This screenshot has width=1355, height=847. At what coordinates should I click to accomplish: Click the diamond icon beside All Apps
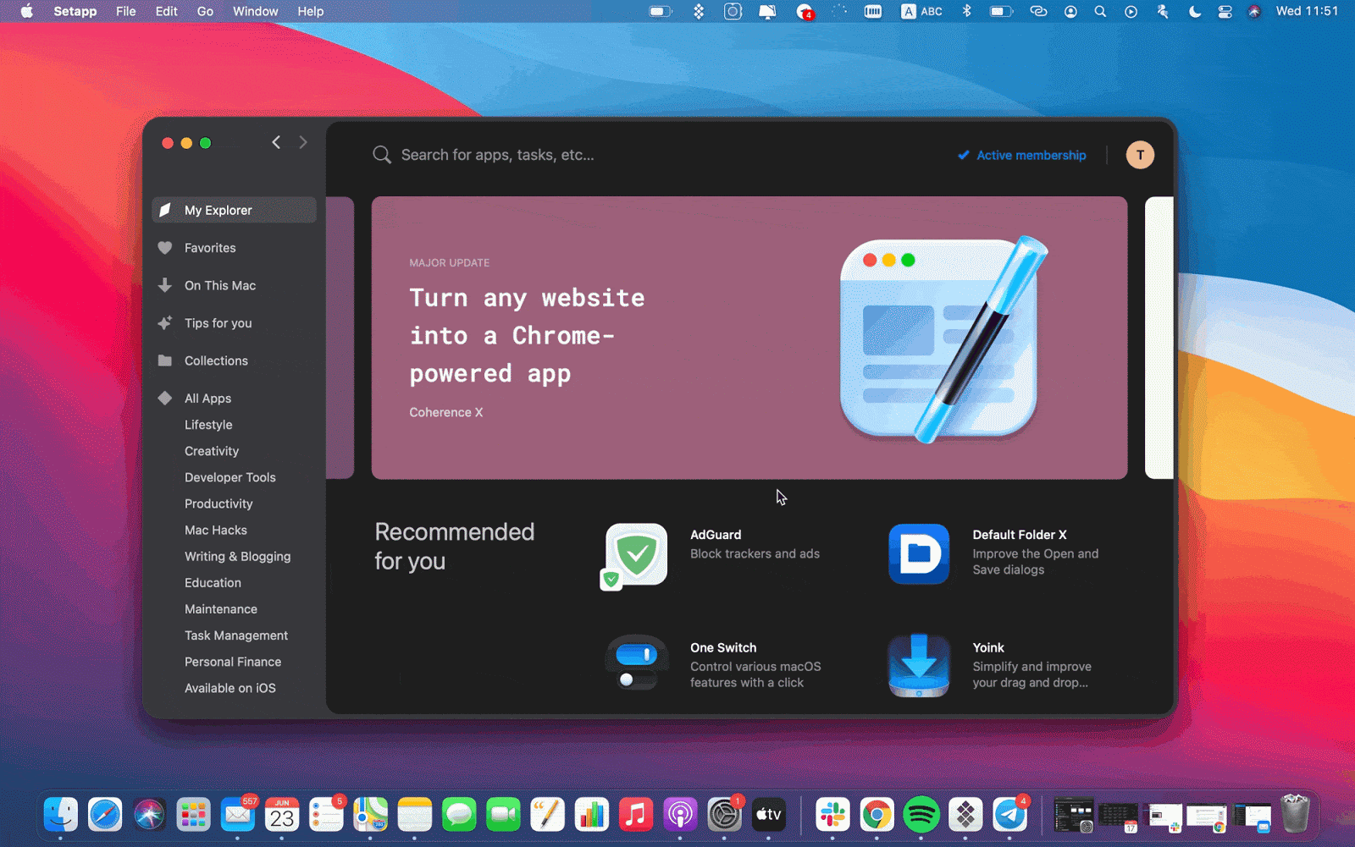165,398
